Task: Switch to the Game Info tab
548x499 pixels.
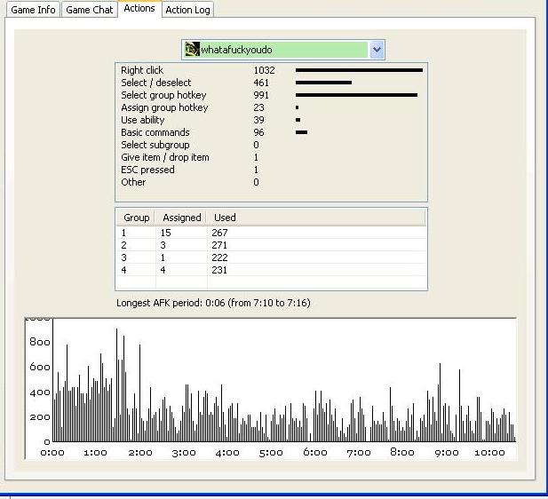Action: tap(33, 10)
